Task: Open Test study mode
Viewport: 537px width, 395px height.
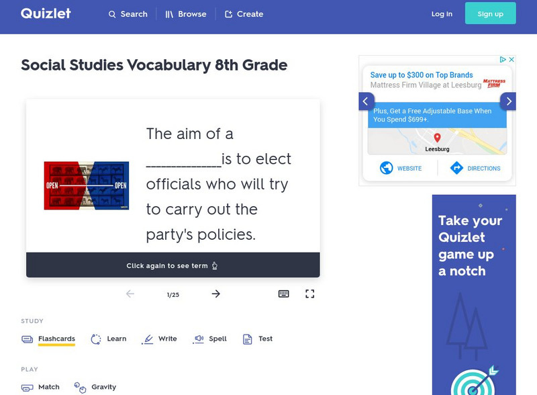Action: coord(258,339)
